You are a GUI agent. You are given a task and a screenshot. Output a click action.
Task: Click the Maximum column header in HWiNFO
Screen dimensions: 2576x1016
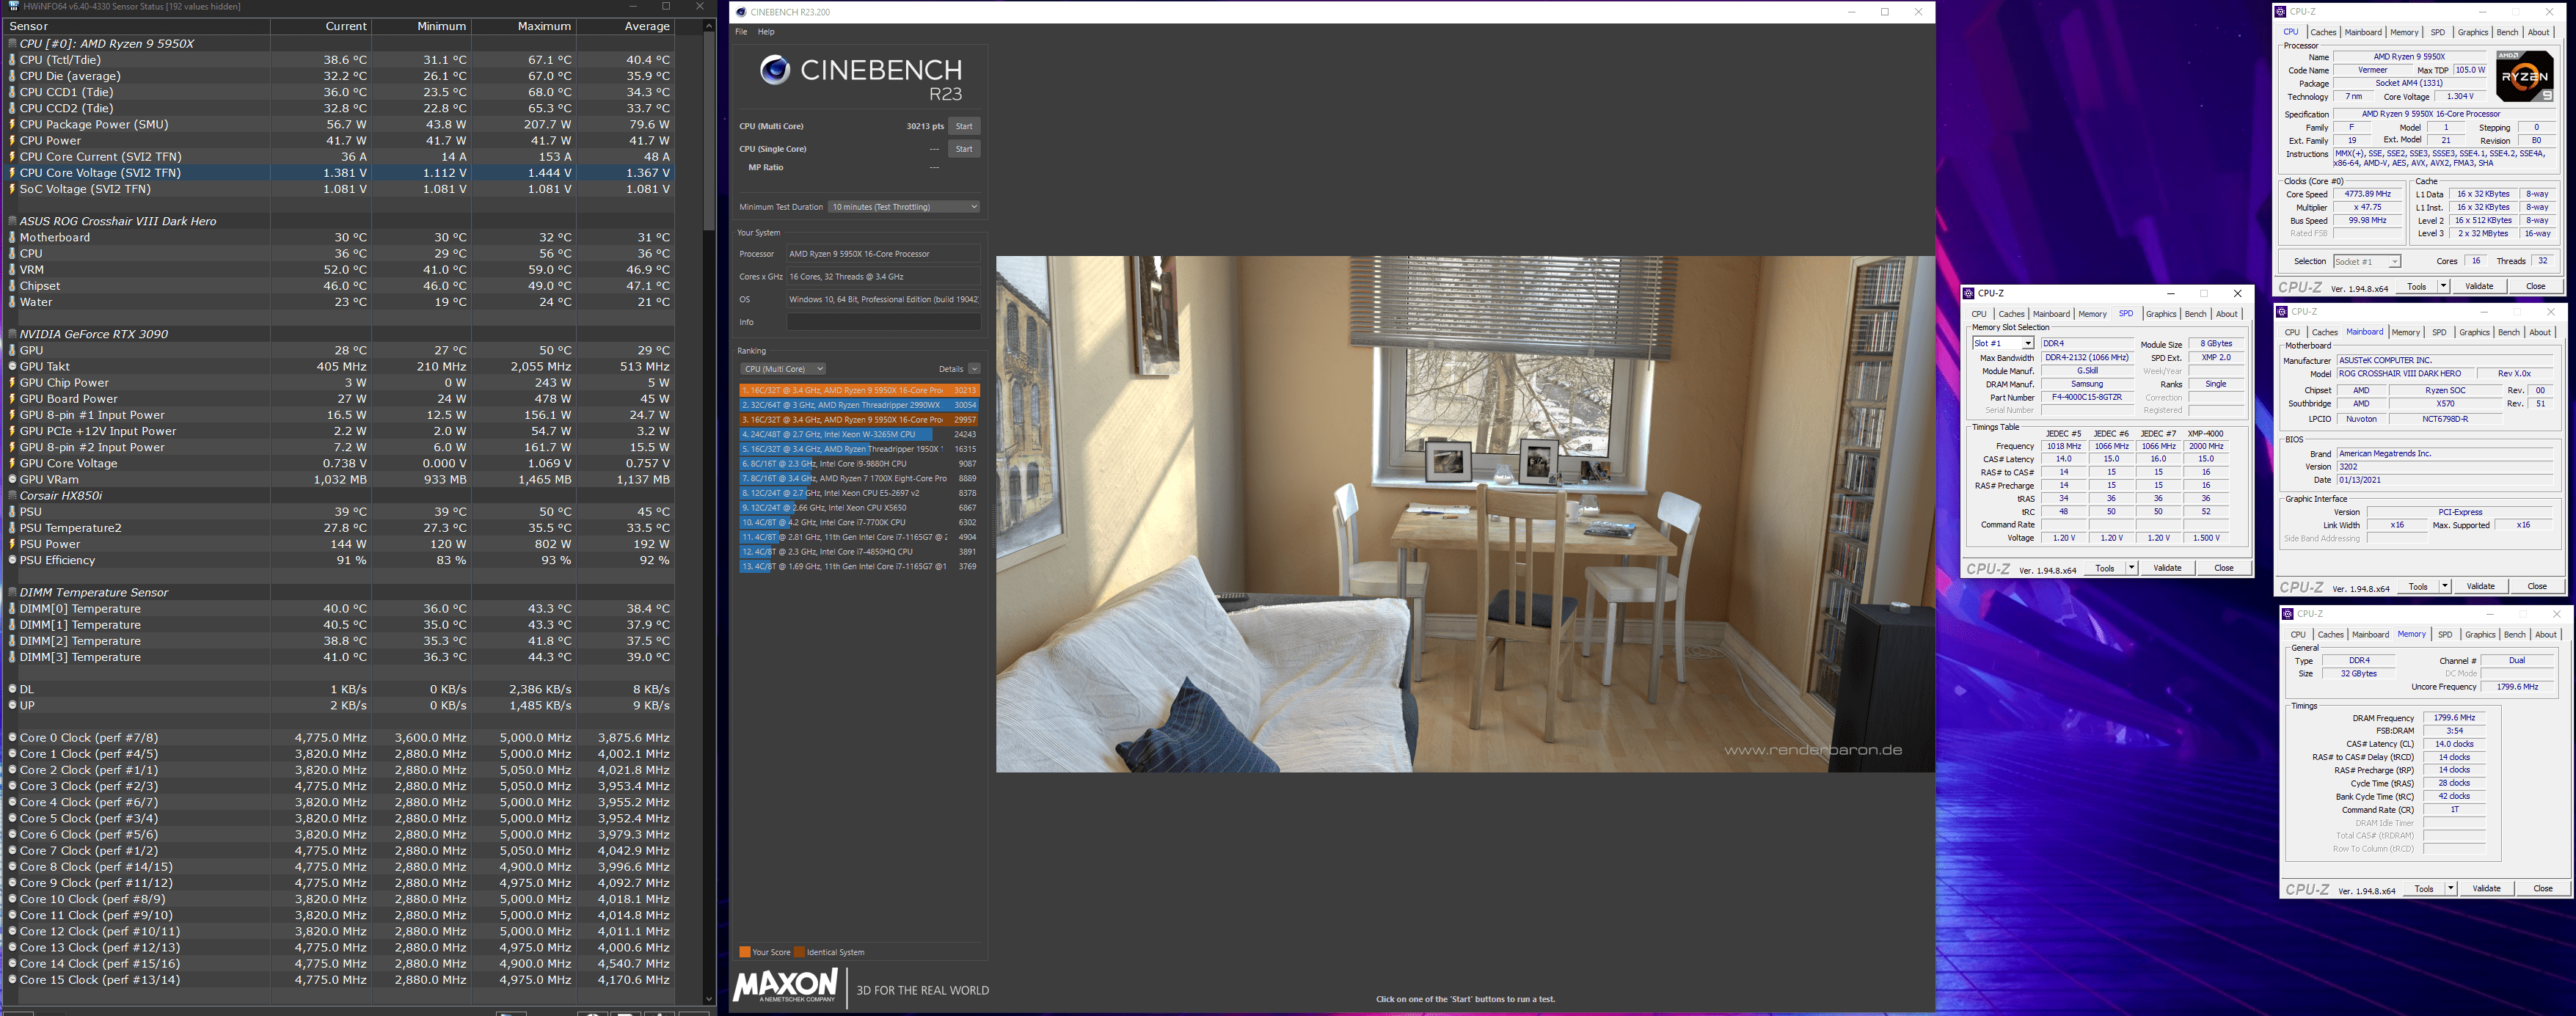[524, 27]
